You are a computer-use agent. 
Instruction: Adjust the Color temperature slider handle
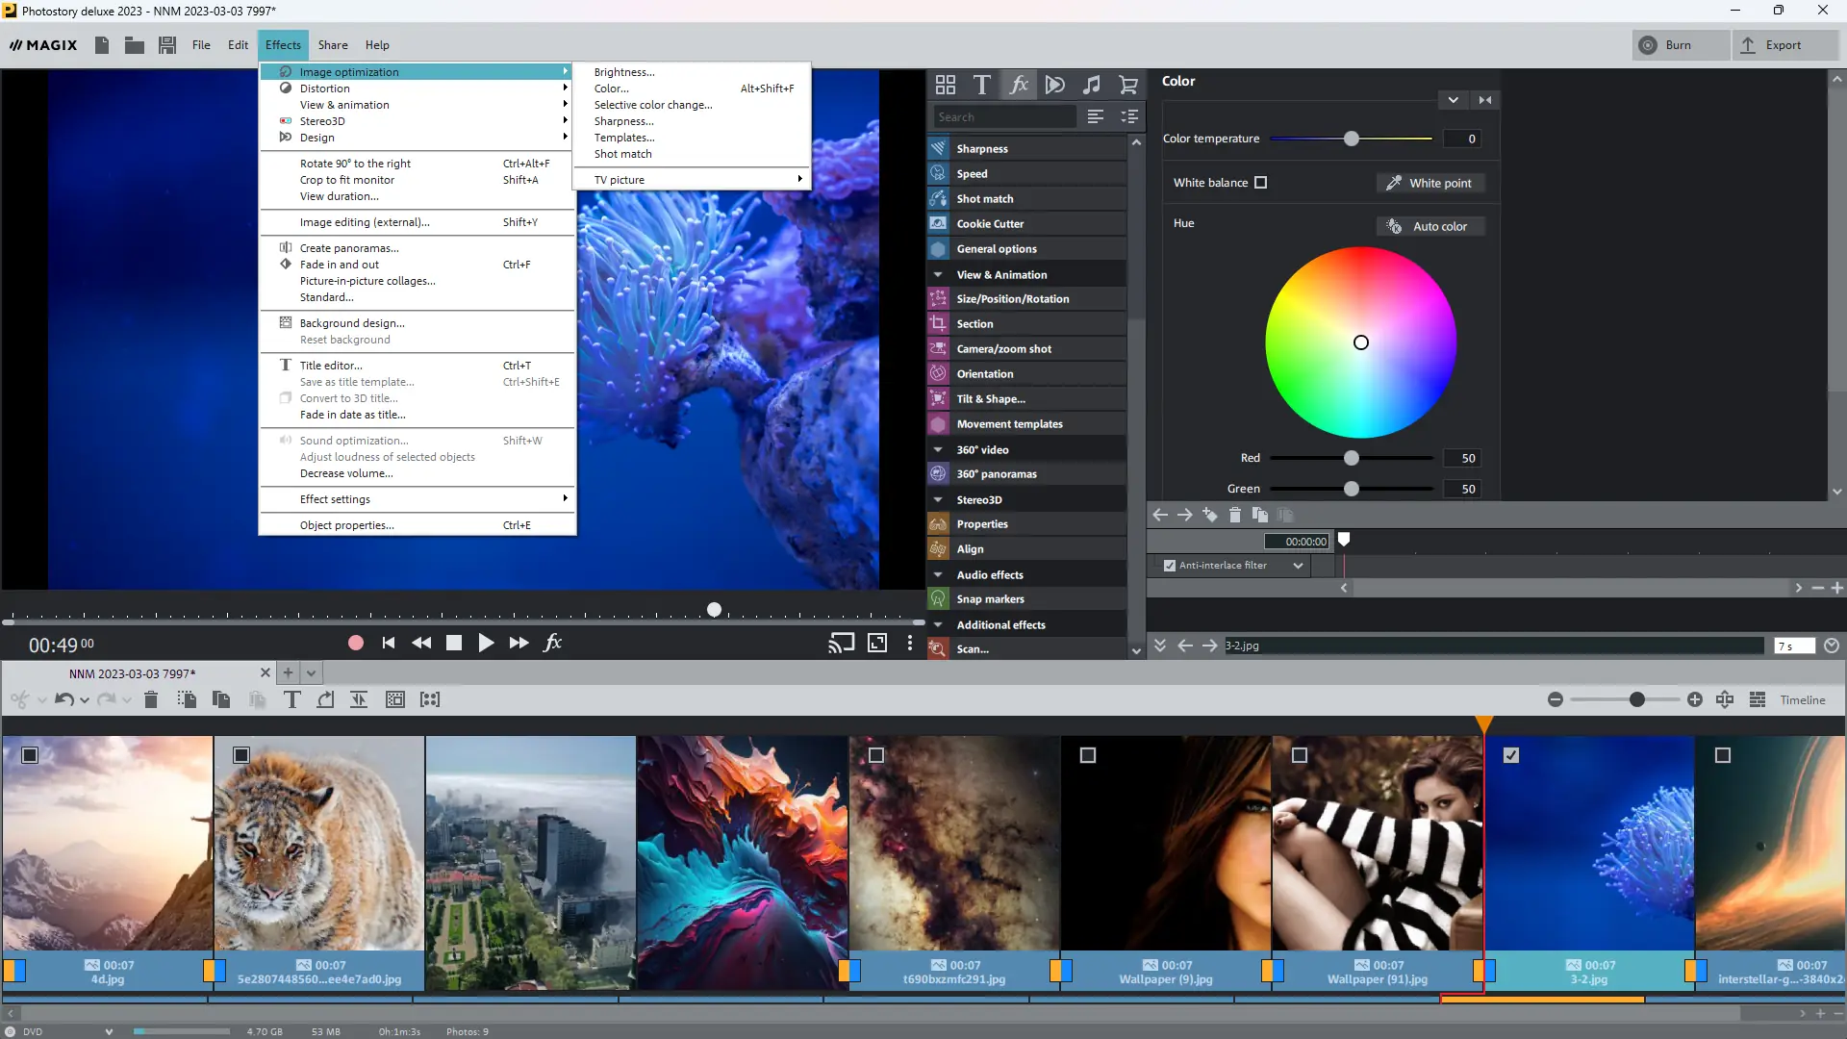click(x=1352, y=139)
